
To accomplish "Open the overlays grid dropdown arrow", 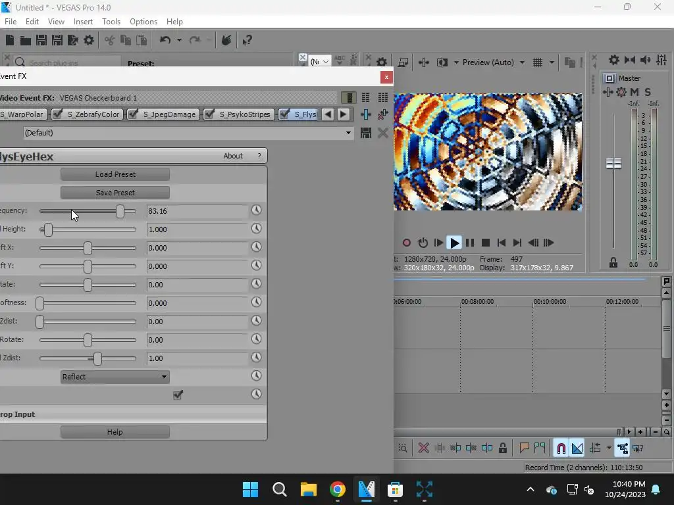I will coord(552,62).
